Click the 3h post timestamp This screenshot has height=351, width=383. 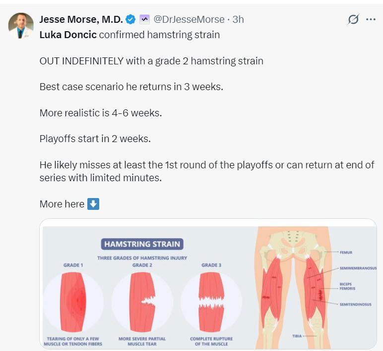tap(239, 20)
